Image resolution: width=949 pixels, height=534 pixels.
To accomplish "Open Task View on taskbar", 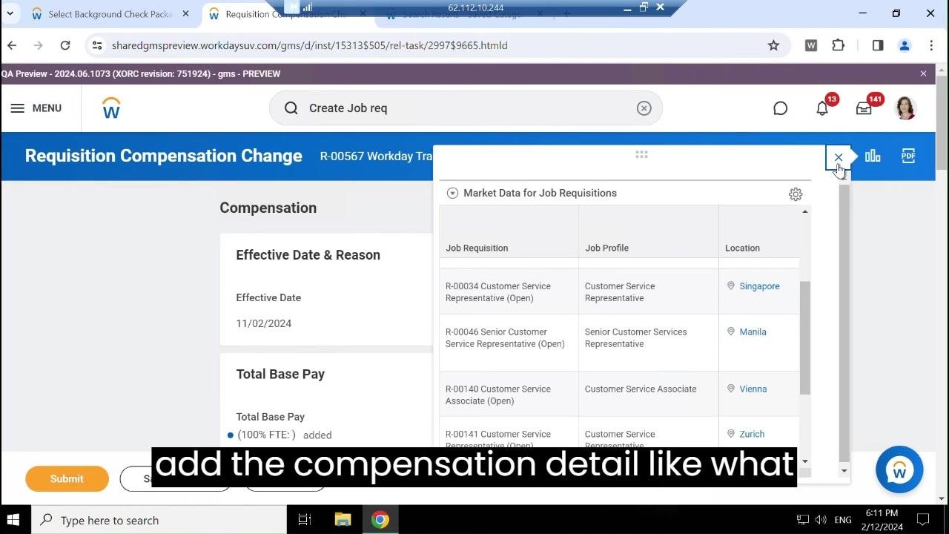I will (304, 520).
